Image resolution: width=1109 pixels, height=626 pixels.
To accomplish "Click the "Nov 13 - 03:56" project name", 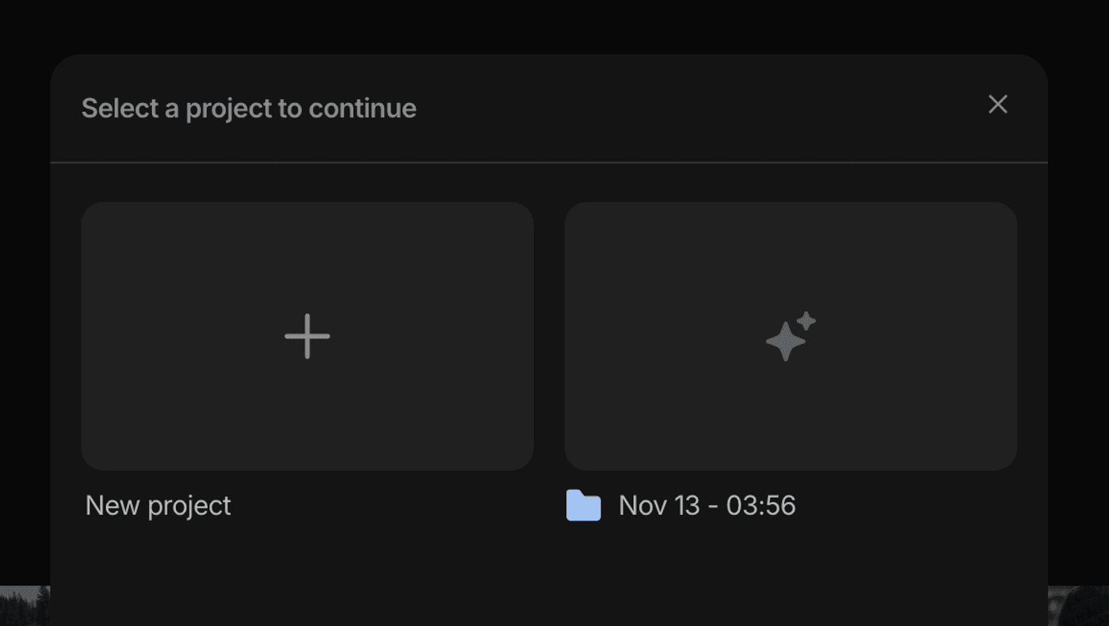I will 707,506.
